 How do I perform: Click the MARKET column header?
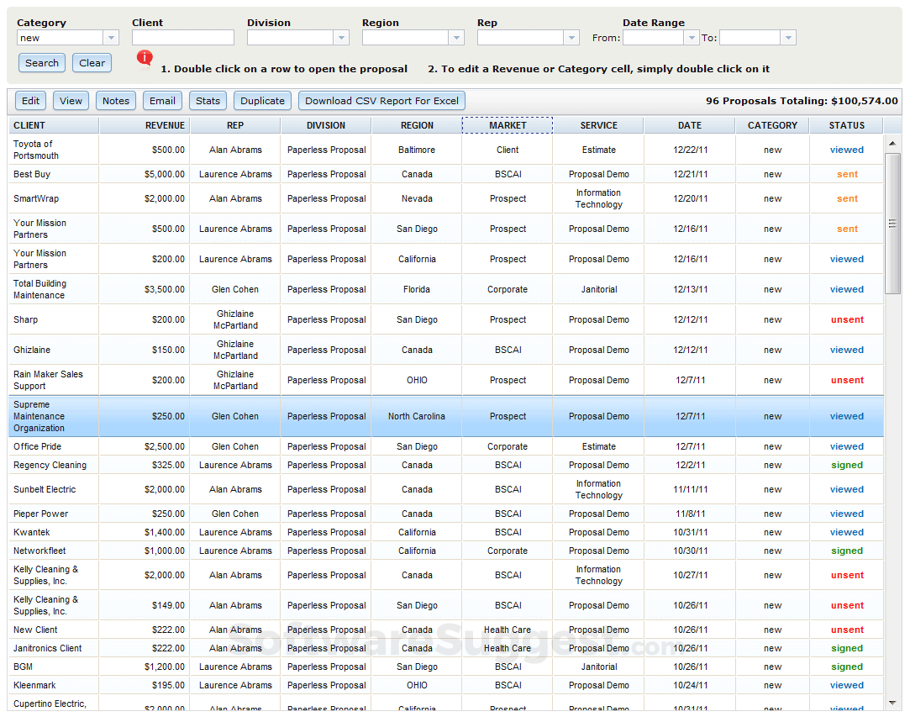508,125
